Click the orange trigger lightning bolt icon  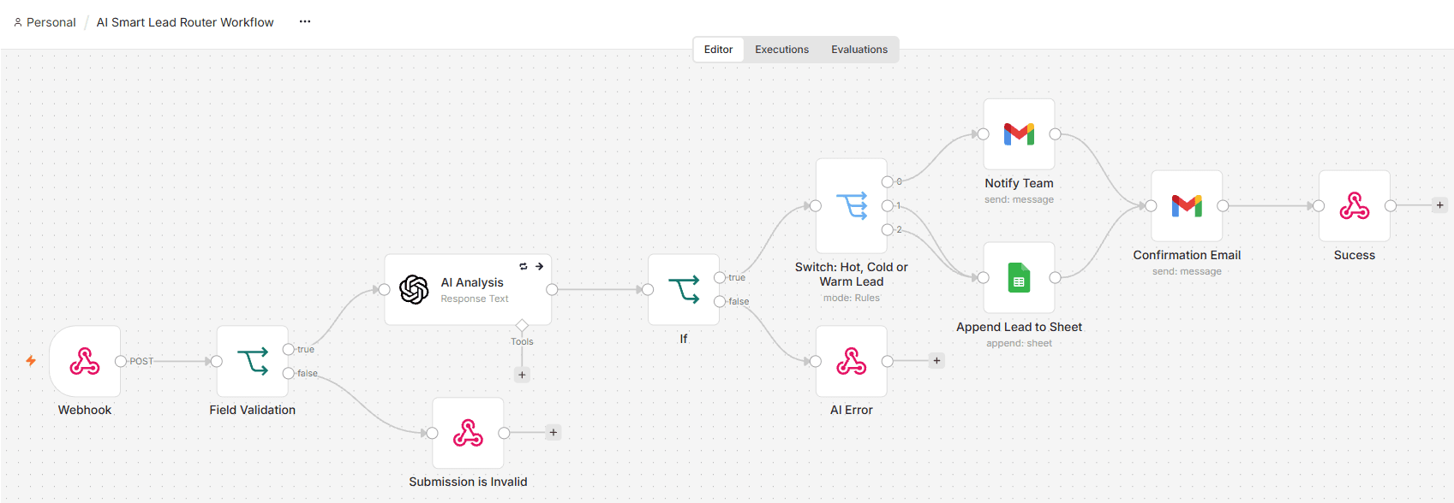point(31,361)
